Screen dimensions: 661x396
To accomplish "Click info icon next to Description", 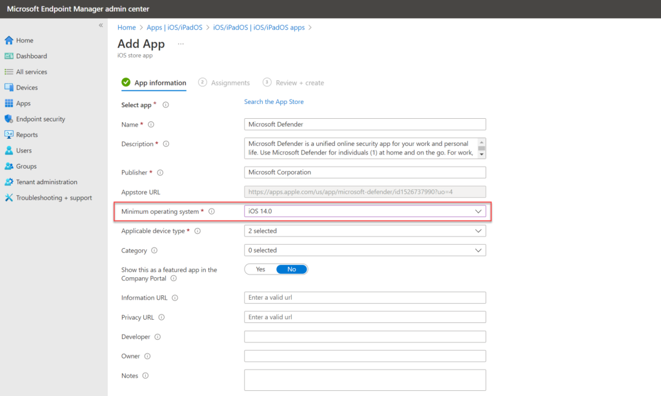I will 166,144.
